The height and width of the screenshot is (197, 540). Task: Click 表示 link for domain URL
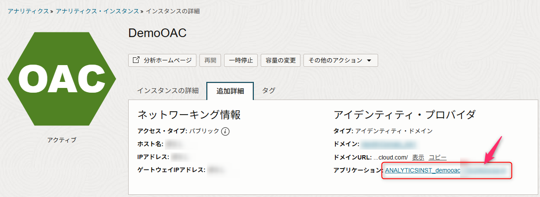point(418,157)
